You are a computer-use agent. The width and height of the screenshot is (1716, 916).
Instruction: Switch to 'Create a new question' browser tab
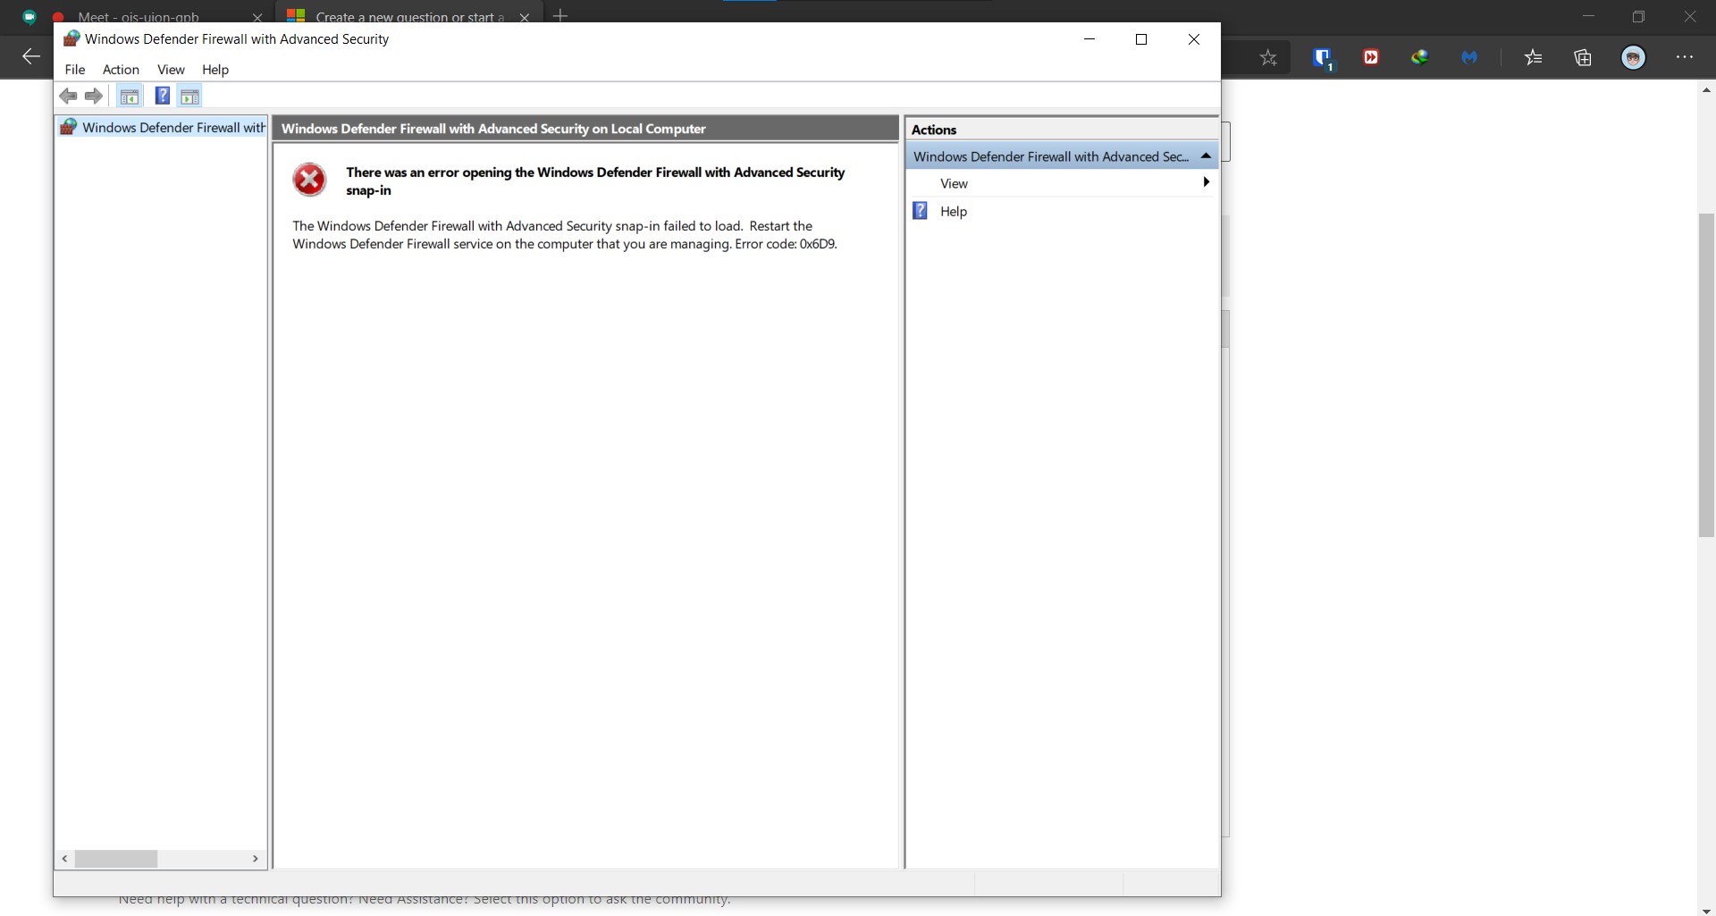click(x=410, y=17)
